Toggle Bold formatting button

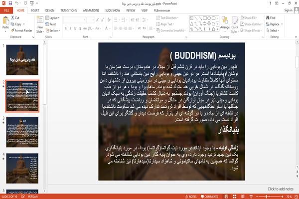pyautogui.click(x=66, y=28)
